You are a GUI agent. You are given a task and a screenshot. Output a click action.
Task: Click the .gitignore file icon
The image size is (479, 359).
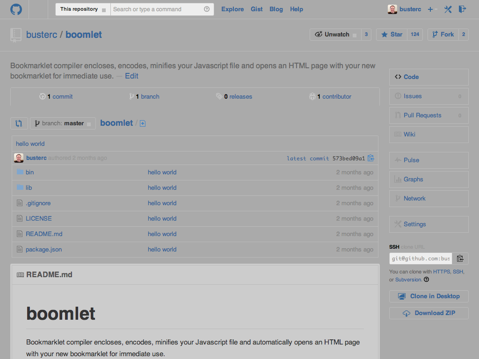pyautogui.click(x=20, y=203)
